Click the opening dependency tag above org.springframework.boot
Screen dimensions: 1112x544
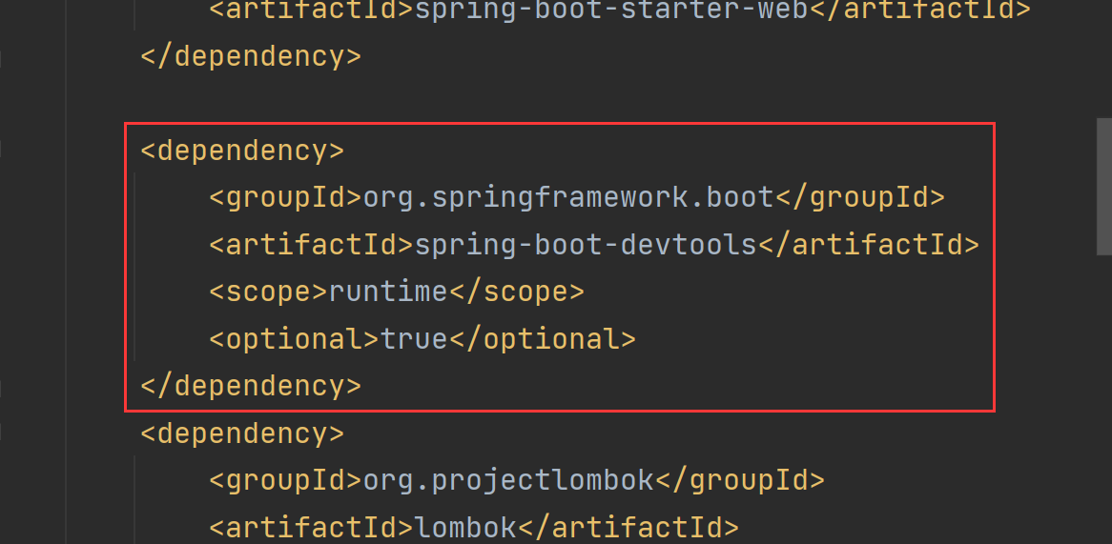242,151
